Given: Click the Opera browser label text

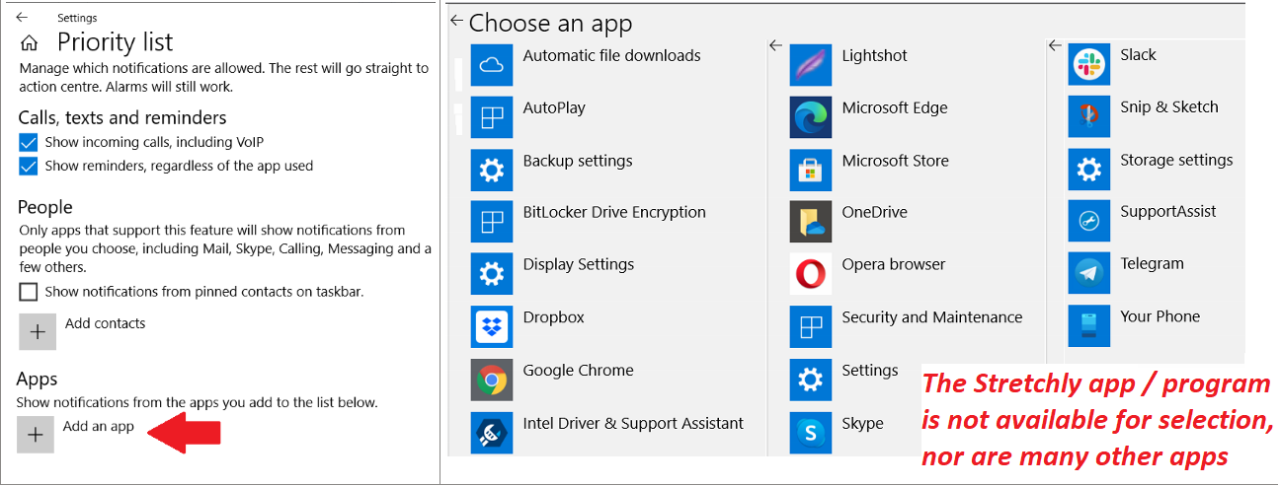Looking at the screenshot, I should point(894,265).
